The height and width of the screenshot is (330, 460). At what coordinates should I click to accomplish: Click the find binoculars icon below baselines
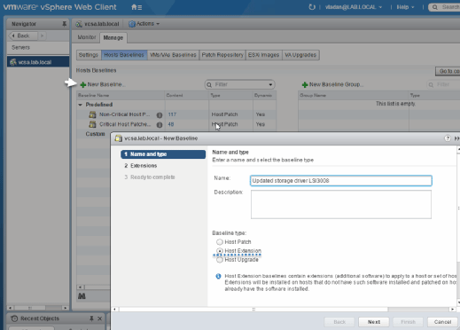tap(82, 296)
